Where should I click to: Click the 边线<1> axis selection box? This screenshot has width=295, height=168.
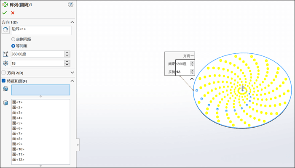pos(41,30)
